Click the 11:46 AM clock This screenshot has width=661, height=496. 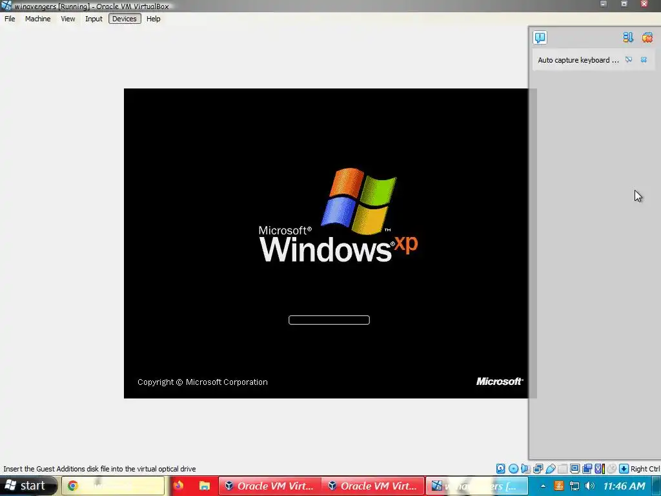[624, 486]
